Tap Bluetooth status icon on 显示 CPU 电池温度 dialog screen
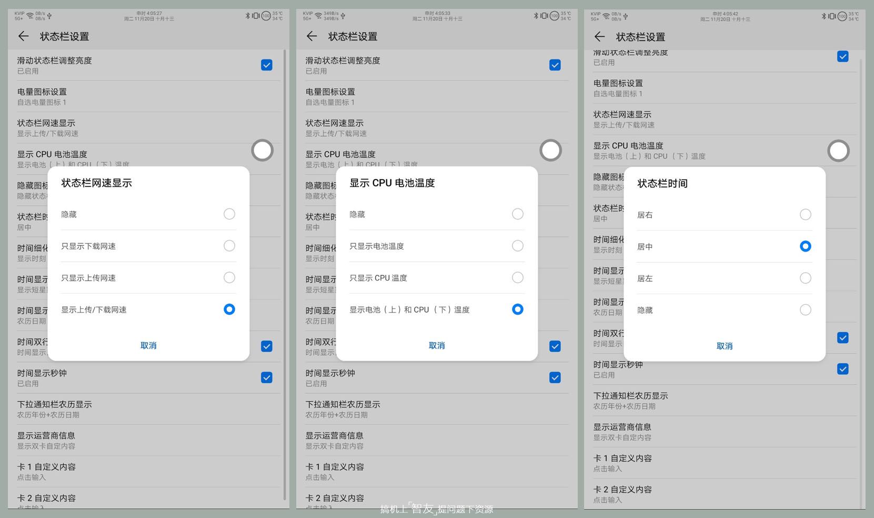Viewport: 874px width, 518px height. coord(536,16)
